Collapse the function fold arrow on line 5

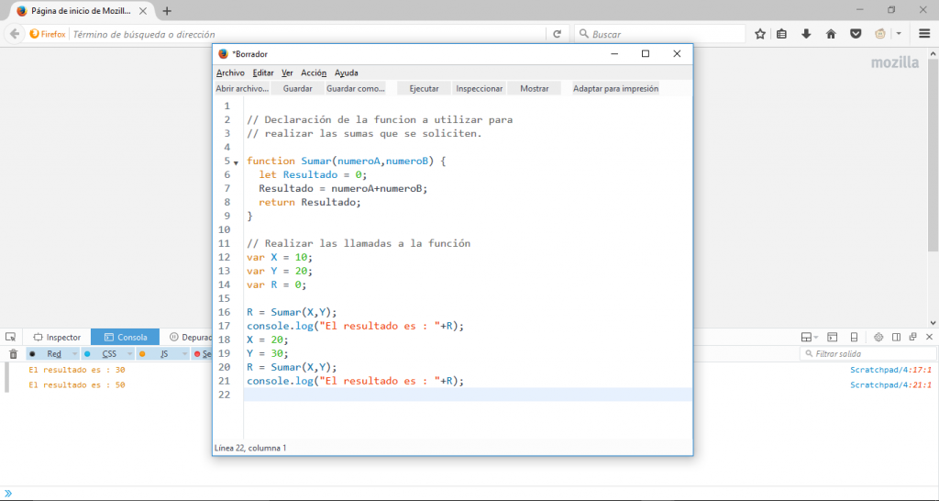tap(237, 162)
